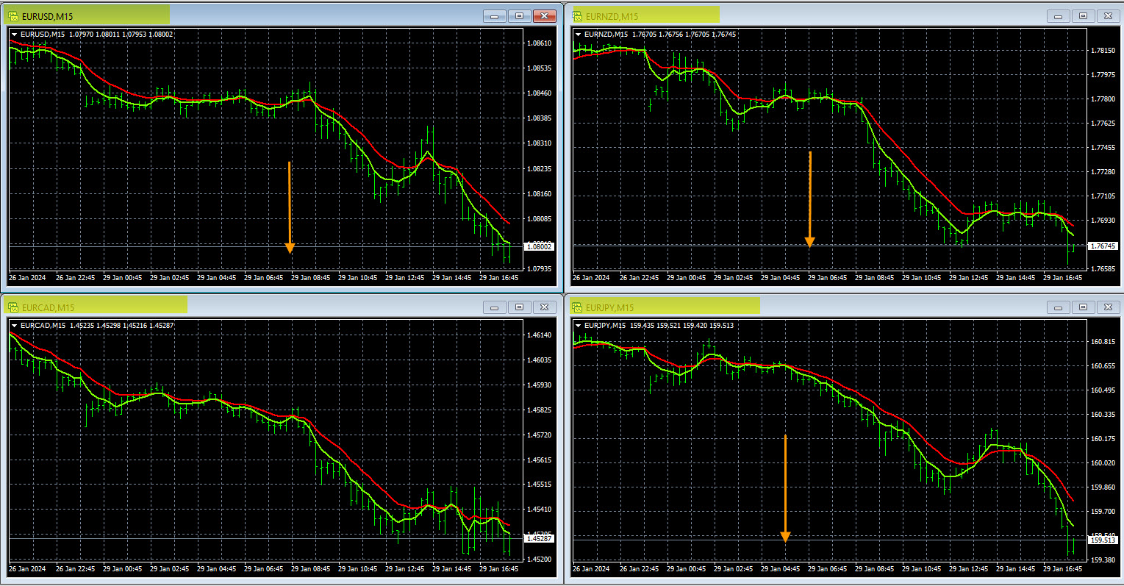The height and width of the screenshot is (586, 1124).
Task: Click the chart icon in EURNZD title bar
Action: tap(577, 15)
